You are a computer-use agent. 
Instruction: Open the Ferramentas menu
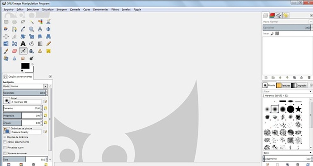pos(101,10)
